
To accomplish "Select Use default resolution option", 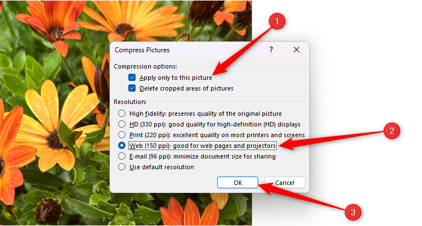I will click(122, 167).
